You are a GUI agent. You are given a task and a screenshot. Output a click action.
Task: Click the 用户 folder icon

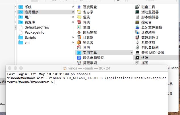pyautogui.click(x=21, y=17)
